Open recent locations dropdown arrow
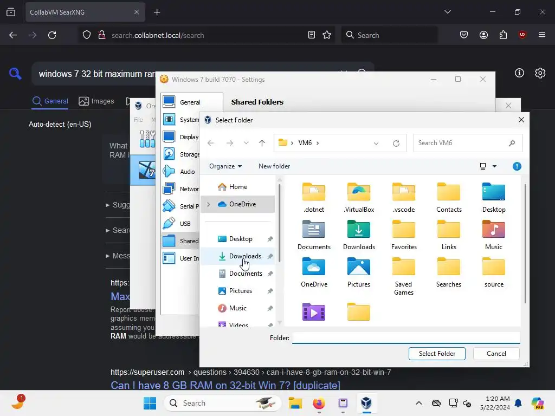 coord(246,143)
